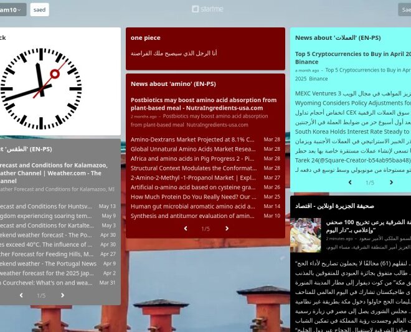Open Al-Jazirah item about مجلس الشورى
Screen dimensions: 411x332
point(353,311)
